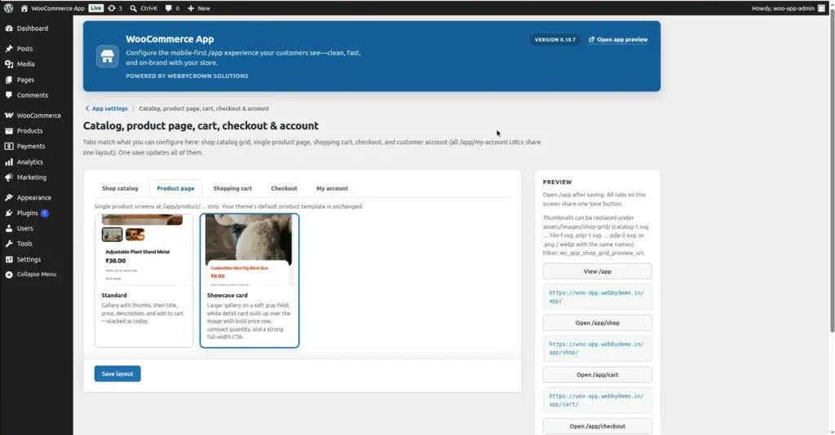This screenshot has height=435, width=835.
Task: Open the WooCommerce App site home icon
Action: (24, 8)
